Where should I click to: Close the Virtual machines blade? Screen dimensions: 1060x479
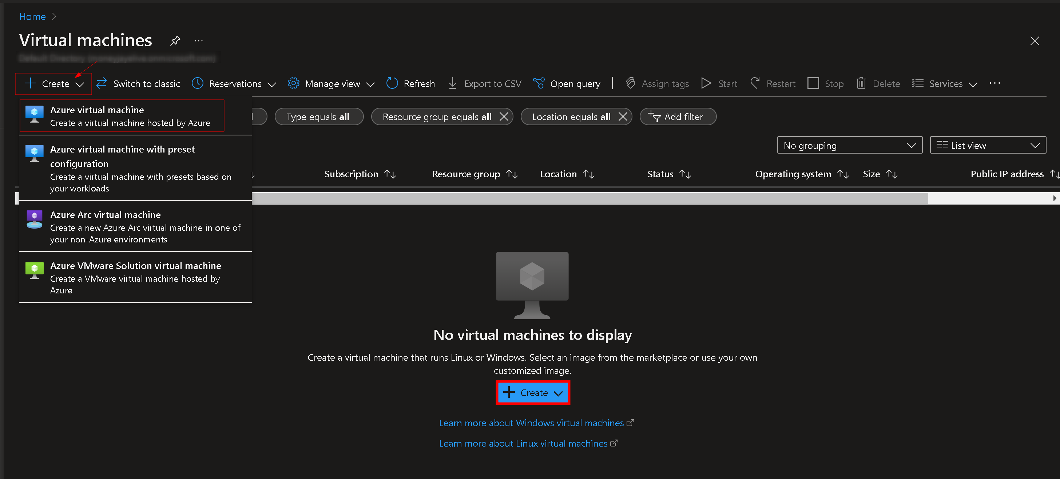pos(1035,41)
